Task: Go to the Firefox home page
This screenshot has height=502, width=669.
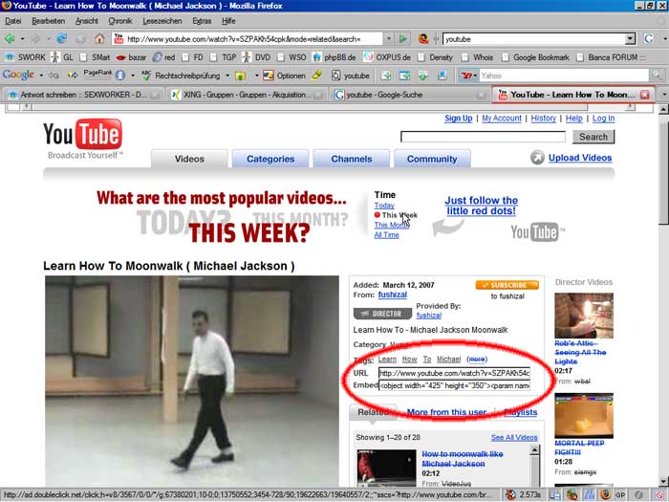Action: pyautogui.click(x=99, y=39)
